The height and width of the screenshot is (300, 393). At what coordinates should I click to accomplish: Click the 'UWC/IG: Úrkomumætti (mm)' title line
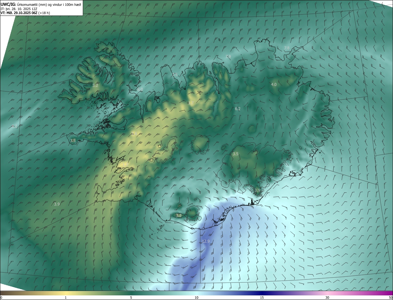[x=41, y=5]
